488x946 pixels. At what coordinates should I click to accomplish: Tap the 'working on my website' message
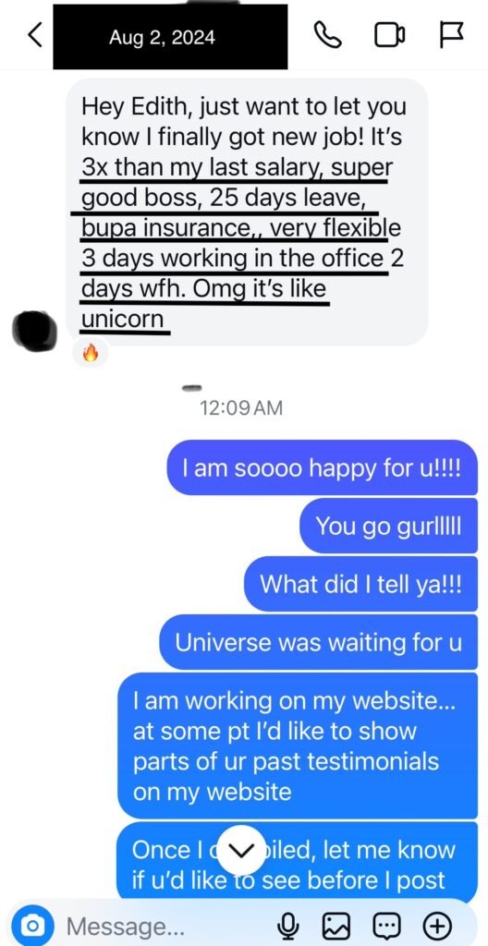click(x=298, y=746)
